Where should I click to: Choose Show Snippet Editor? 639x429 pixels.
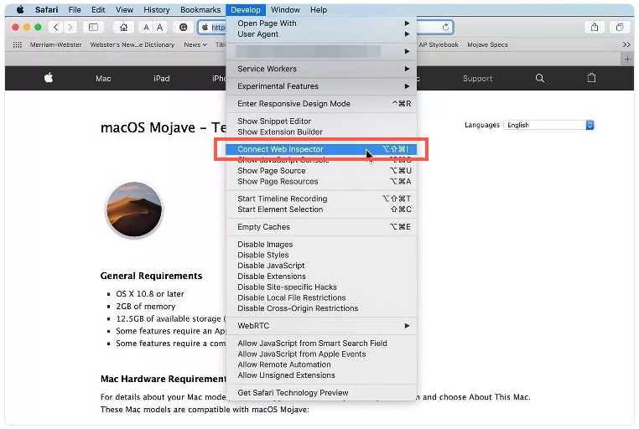coord(321,121)
